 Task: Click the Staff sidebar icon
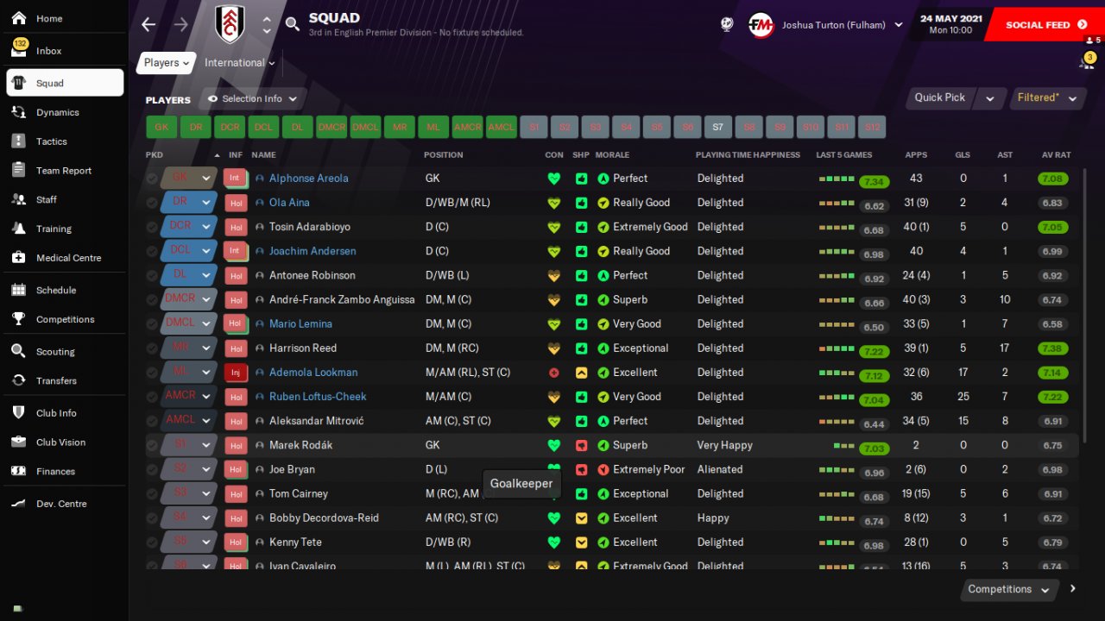pos(19,199)
